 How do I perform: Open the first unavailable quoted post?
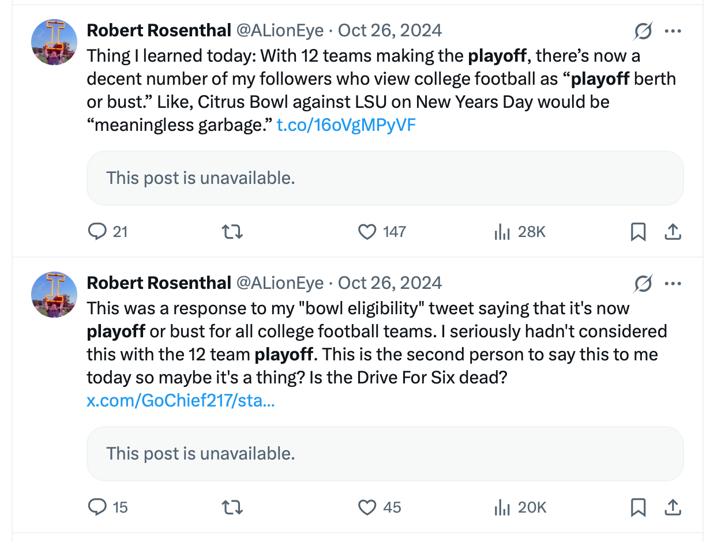pyautogui.click(x=385, y=178)
